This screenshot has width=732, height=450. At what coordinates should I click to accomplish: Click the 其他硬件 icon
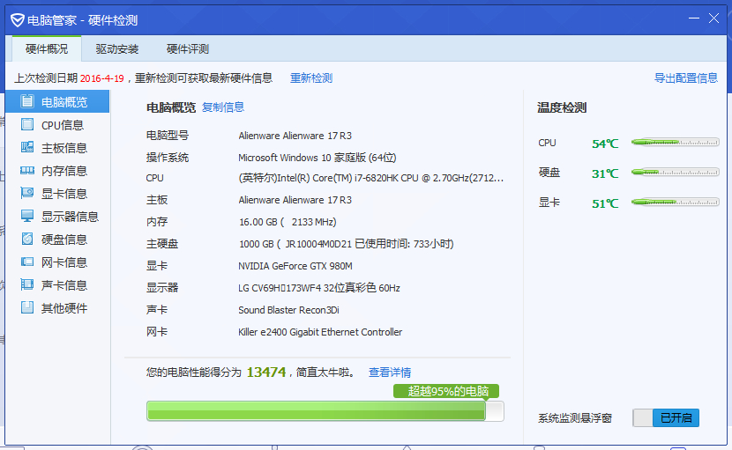pyautogui.click(x=27, y=307)
